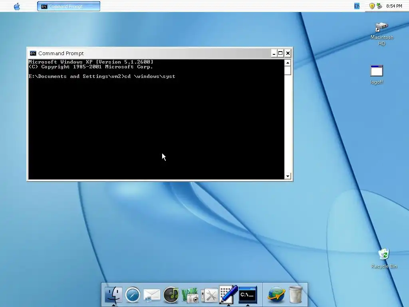Click the command line text 'cd \windows\syst'

point(150,76)
